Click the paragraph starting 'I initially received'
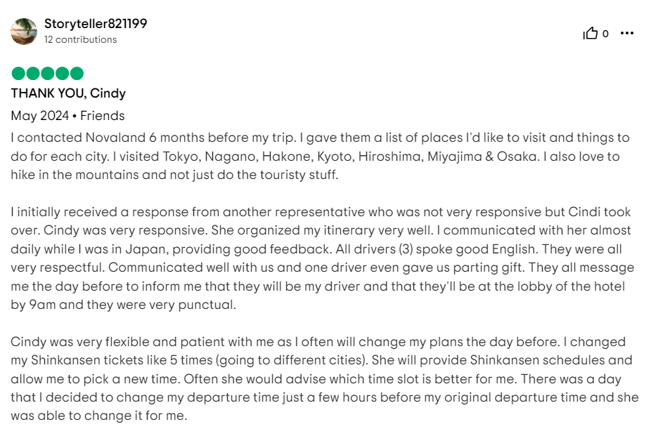Screen dimensions: 651x429 pyautogui.click(x=323, y=258)
